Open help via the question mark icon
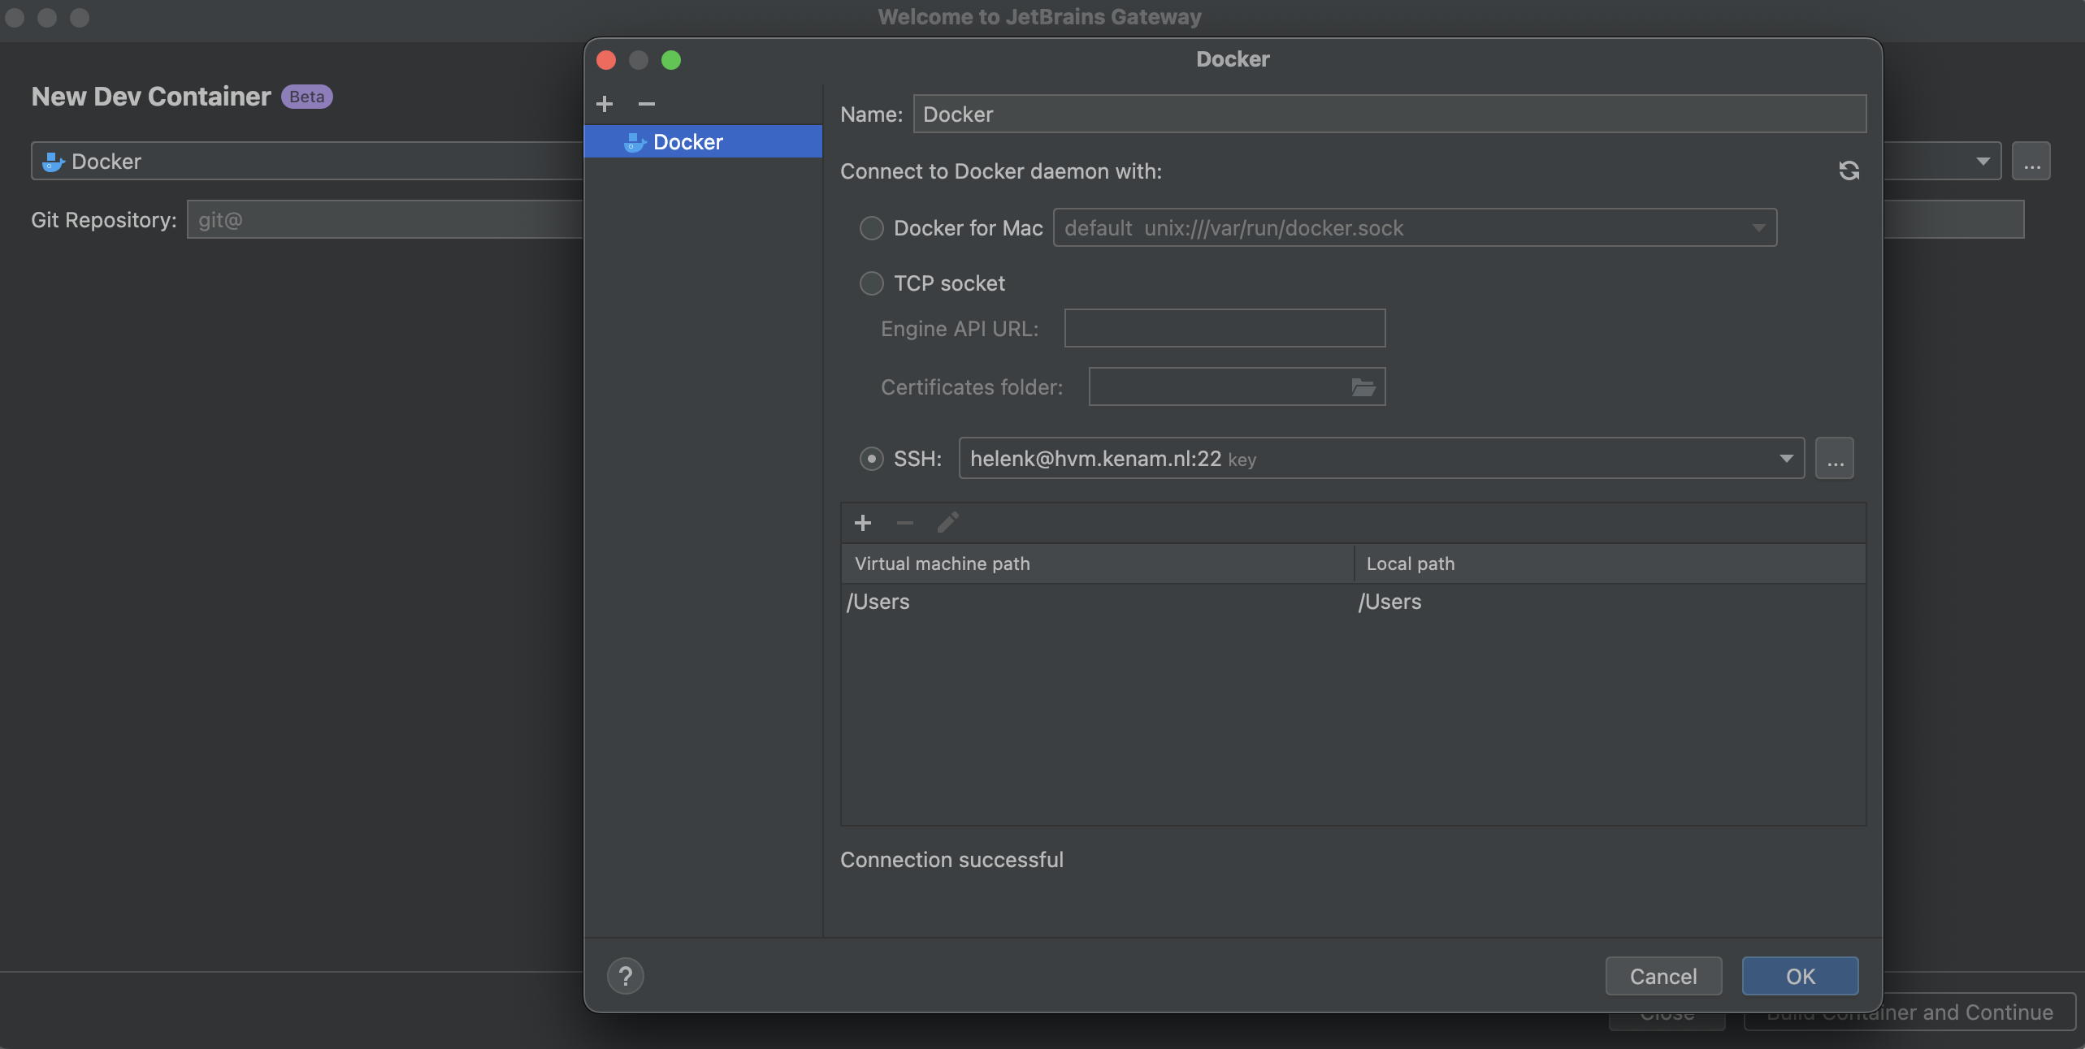 [x=626, y=975]
